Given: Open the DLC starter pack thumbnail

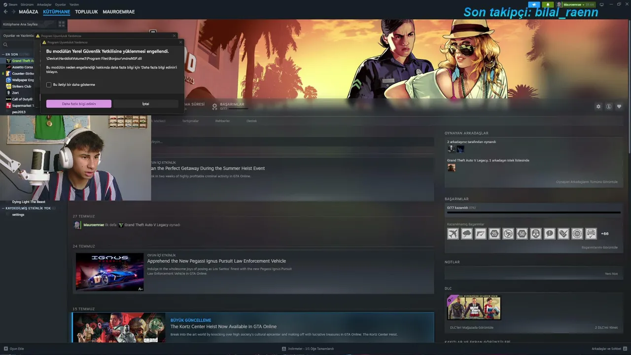Looking at the screenshot, I should click(x=474, y=308).
